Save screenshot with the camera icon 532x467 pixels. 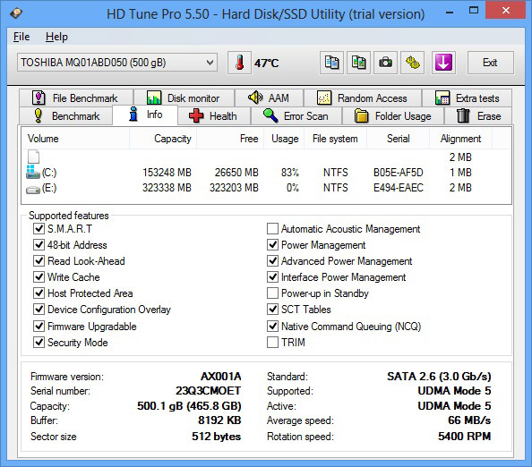[x=385, y=63]
